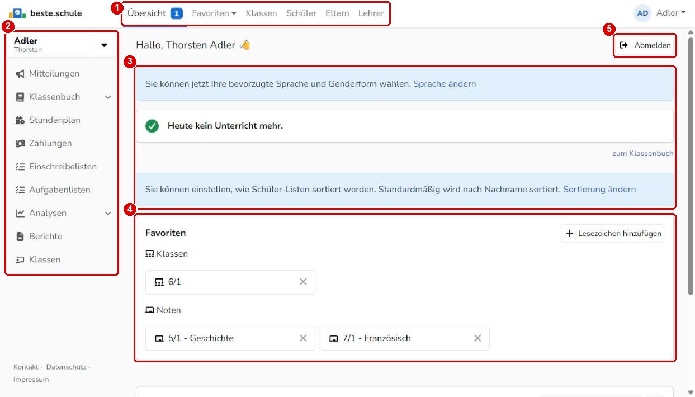Click the scrollbar up arrow
Image resolution: width=695 pixels, height=397 pixels.
691,32
